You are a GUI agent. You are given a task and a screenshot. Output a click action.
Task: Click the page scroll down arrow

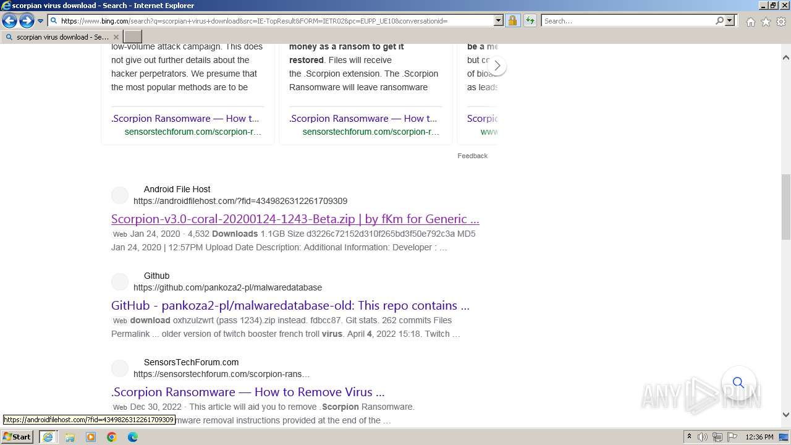tap(786, 415)
